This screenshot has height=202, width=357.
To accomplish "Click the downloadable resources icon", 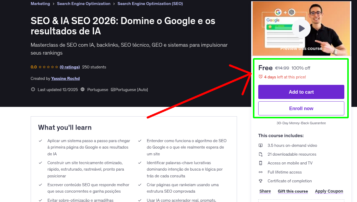I will tap(261, 154).
